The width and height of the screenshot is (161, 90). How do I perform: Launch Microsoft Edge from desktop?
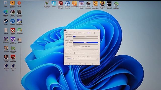(x=6, y=13)
